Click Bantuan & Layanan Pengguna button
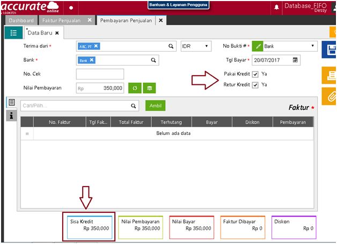 coord(178,6)
